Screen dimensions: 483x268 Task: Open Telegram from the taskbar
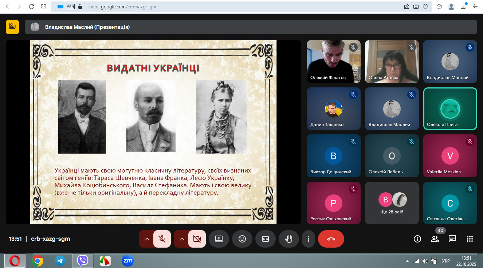point(60,261)
